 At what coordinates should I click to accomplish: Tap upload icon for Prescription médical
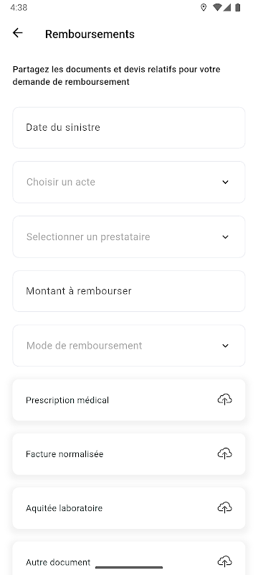pos(225,400)
